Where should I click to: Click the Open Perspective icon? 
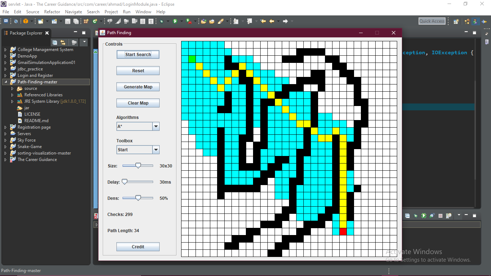pyautogui.click(x=456, y=21)
